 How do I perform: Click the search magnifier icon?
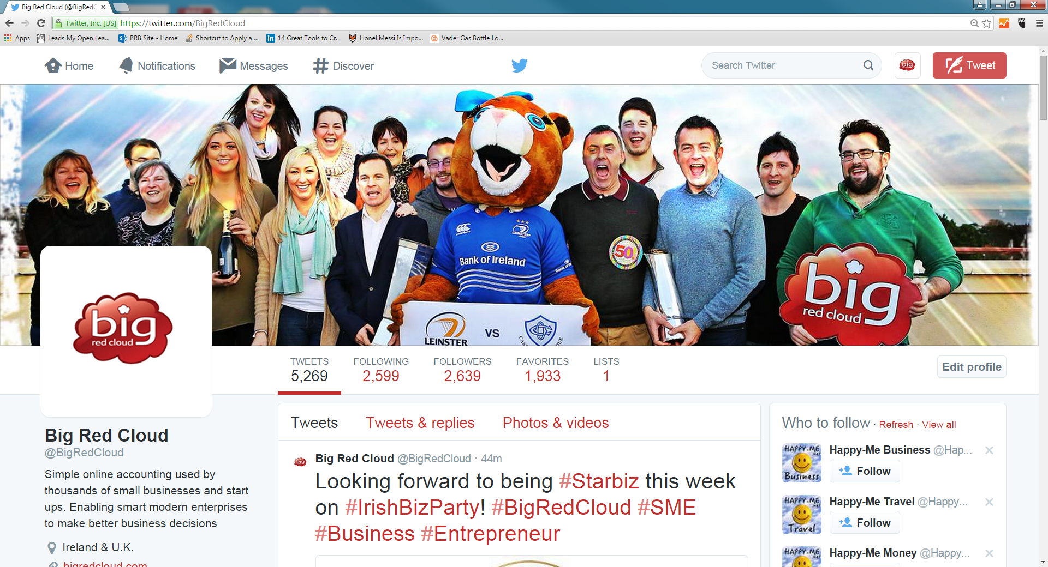[868, 65]
